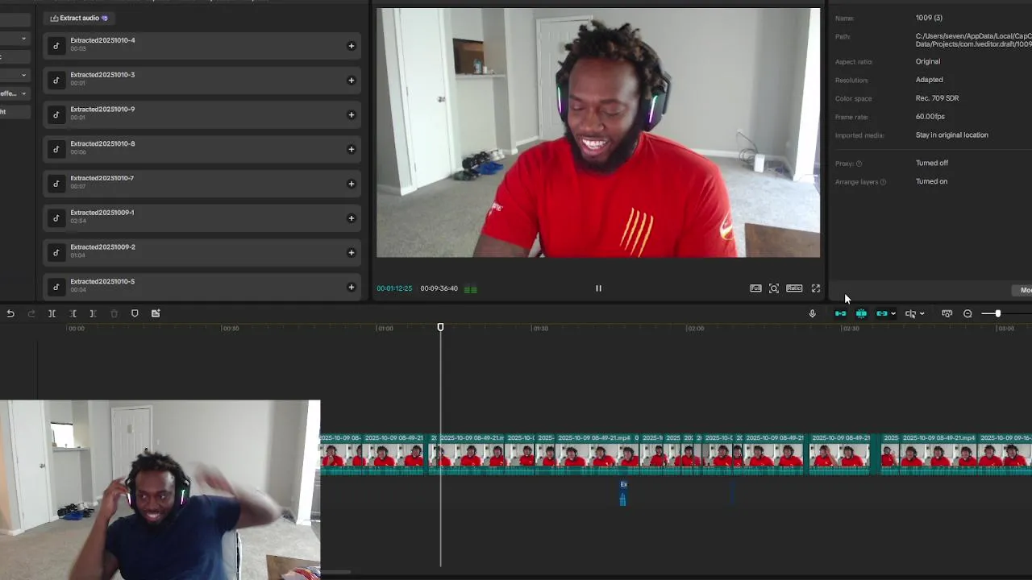Click plus next to Extracted20251010-8
1032x580 pixels.
[x=351, y=149]
